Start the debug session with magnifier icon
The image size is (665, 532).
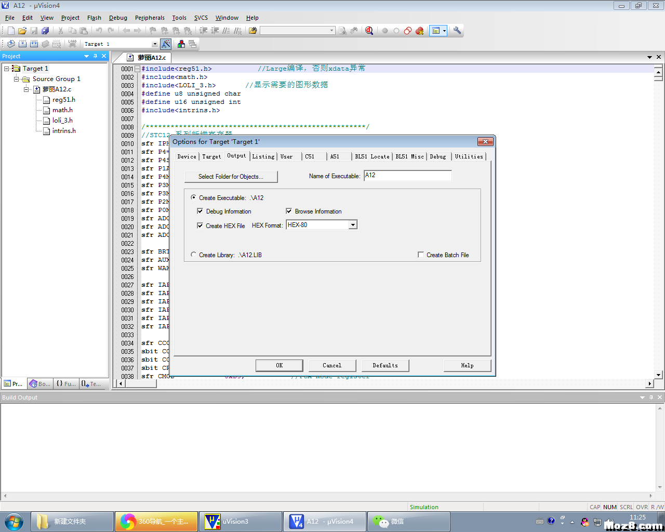pos(369,31)
